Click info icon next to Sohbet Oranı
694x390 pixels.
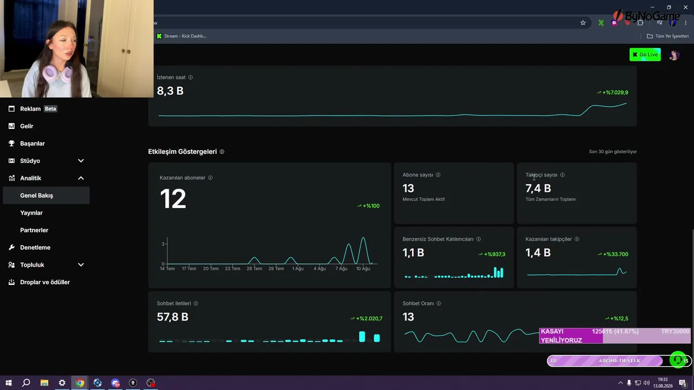pos(439,303)
